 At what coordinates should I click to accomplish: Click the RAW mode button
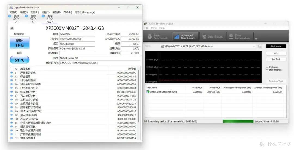click(276, 46)
